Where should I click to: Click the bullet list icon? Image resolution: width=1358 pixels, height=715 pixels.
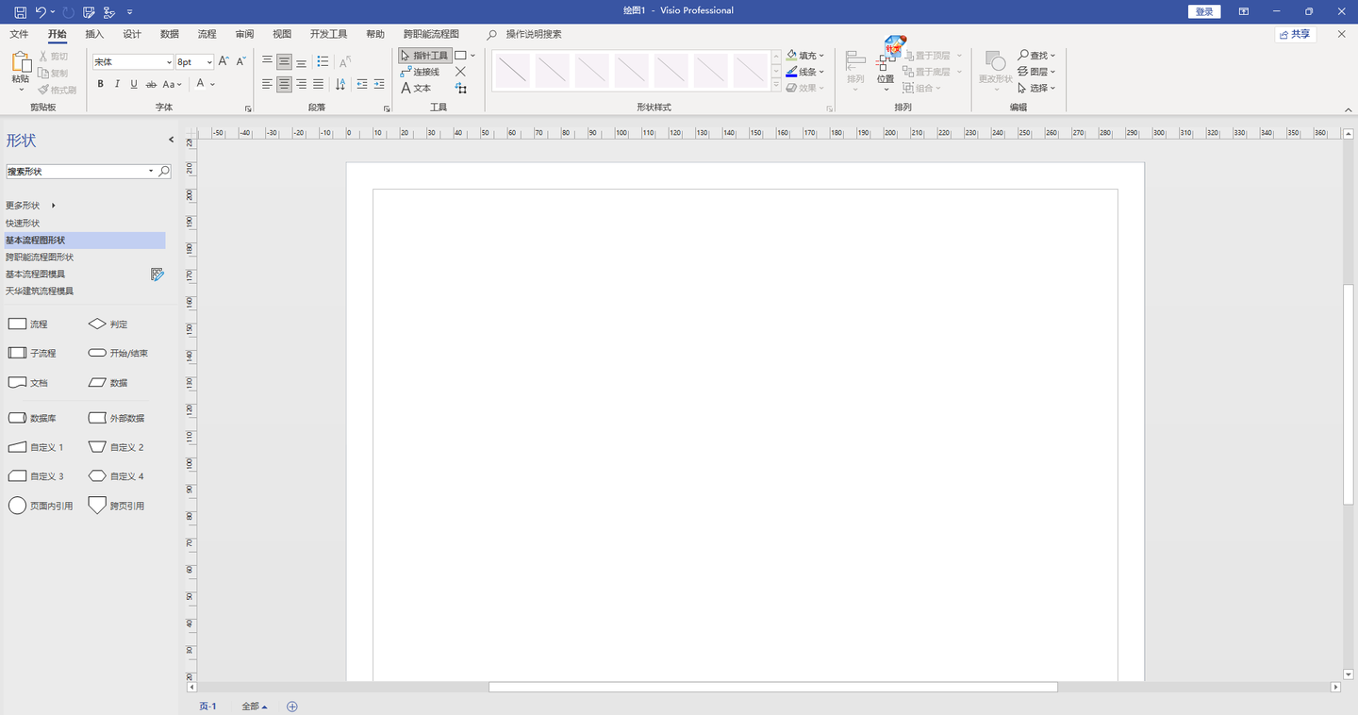click(323, 61)
